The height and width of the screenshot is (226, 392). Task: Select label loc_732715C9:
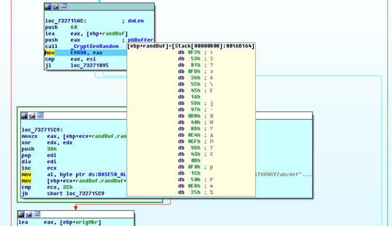pos(42,130)
